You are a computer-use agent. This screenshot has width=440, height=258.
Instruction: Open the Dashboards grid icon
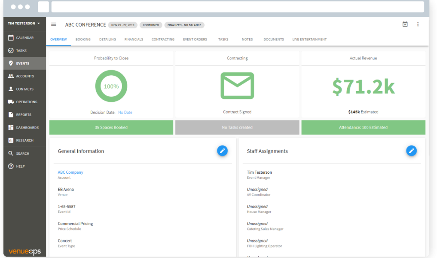click(x=11, y=128)
